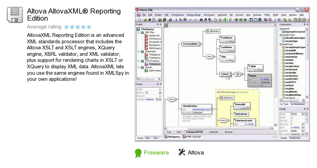The width and height of the screenshot is (317, 168).
Task: Switch to the Text view tab
Action: [x=169, y=132]
